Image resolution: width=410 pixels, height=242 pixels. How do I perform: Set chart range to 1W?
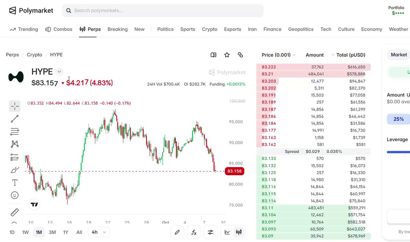tap(25, 232)
